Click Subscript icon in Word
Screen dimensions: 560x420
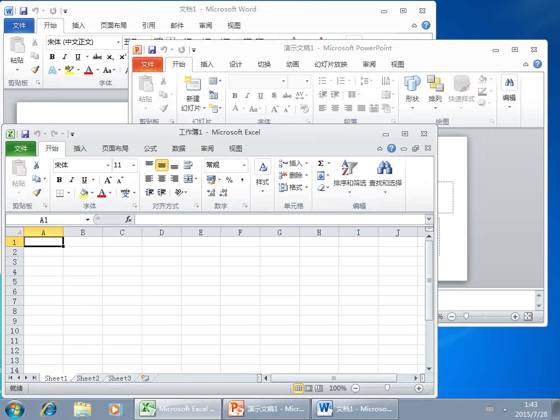110,57
